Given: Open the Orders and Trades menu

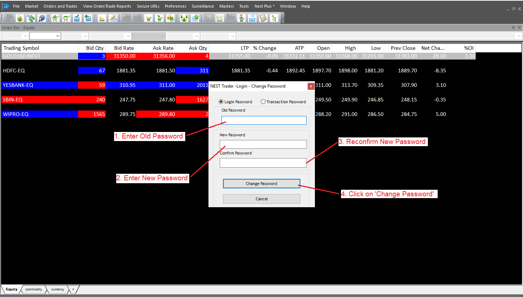Looking at the screenshot, I should click(60, 6).
